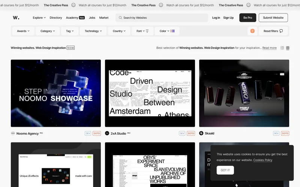The image size is (300, 187).
Task: Click the Noomo Agency name link
Action: tap(27, 134)
